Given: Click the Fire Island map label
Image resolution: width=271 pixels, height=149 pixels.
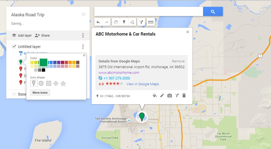Looking at the screenshot, I should pos(43,140).
